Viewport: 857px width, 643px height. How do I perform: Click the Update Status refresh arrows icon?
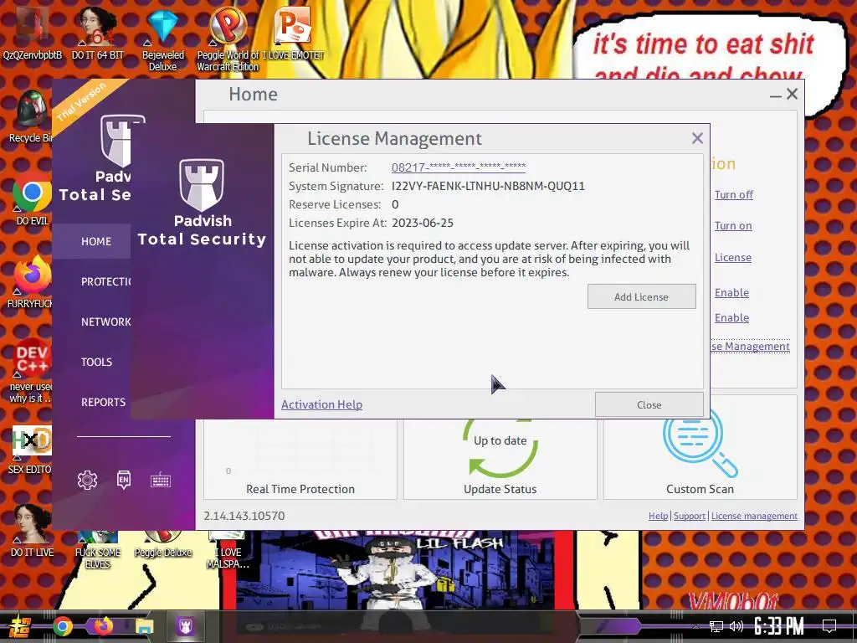500,448
